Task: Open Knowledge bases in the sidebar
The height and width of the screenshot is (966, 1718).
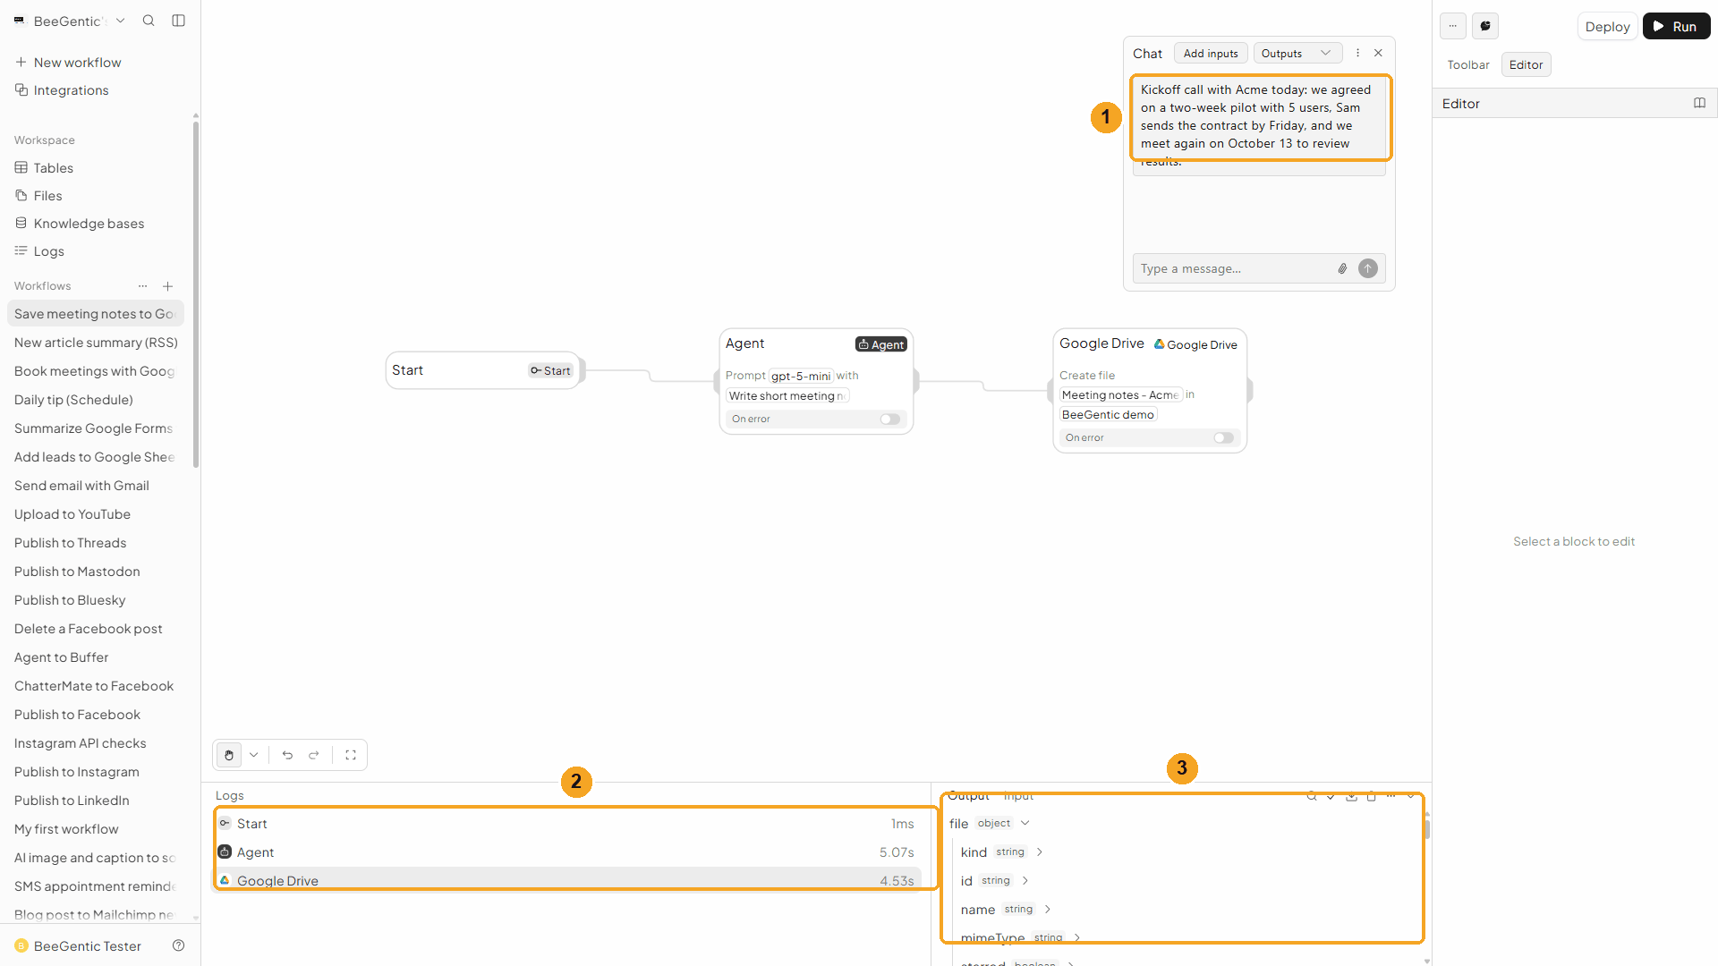Action: [x=89, y=223]
